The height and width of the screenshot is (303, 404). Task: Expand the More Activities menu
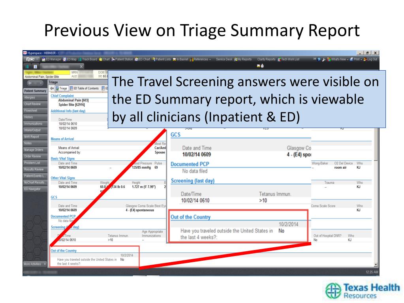click(x=35, y=264)
